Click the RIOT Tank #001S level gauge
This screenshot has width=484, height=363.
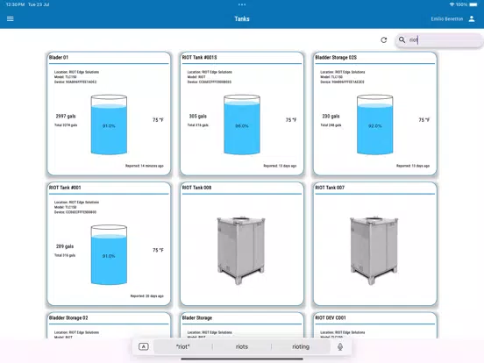(242, 125)
